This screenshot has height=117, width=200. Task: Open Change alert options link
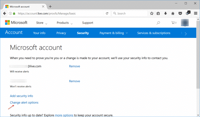[24, 103]
